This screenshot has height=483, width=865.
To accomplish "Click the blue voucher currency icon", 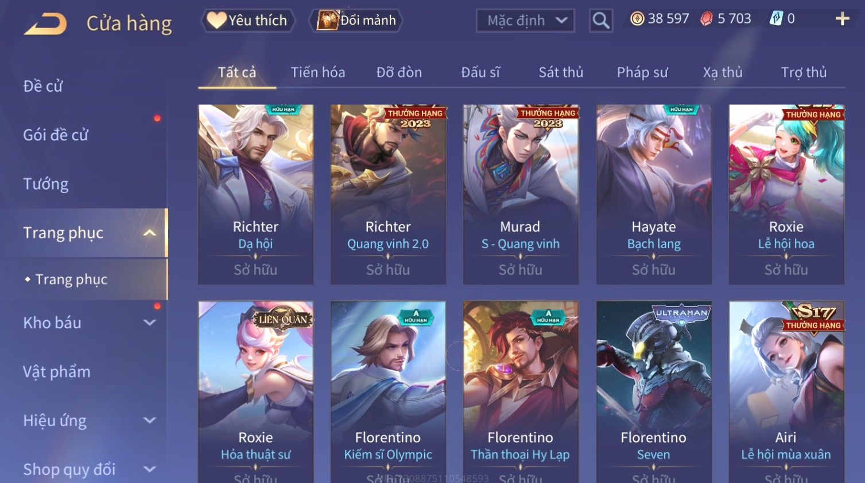I will pyautogui.click(x=775, y=19).
